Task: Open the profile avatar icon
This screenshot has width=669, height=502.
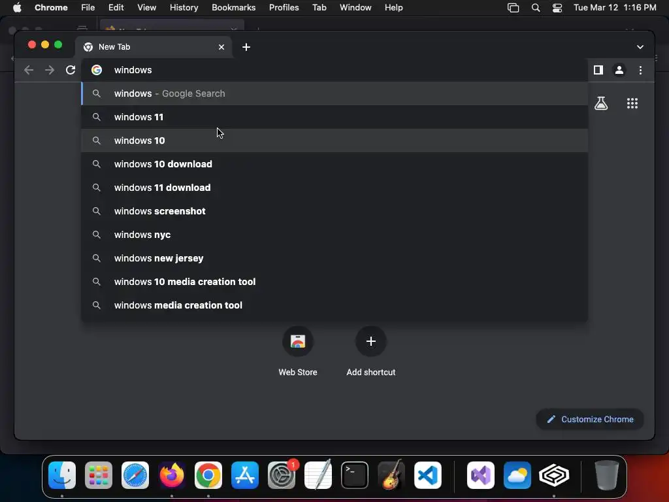Action: [x=619, y=70]
